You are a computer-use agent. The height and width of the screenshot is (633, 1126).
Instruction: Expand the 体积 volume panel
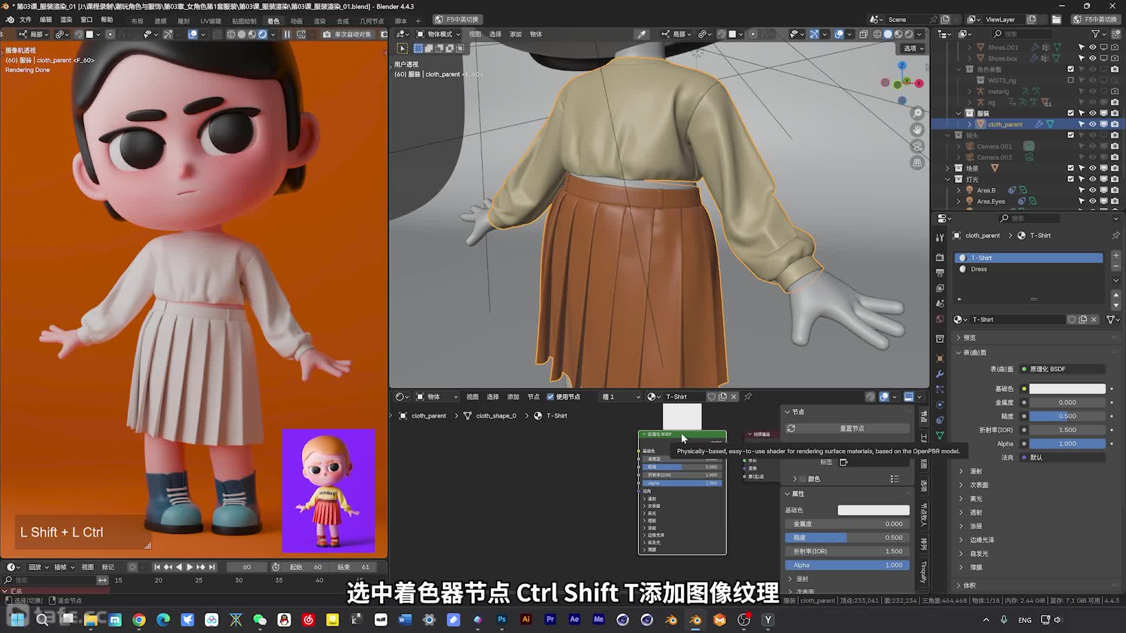click(x=969, y=585)
